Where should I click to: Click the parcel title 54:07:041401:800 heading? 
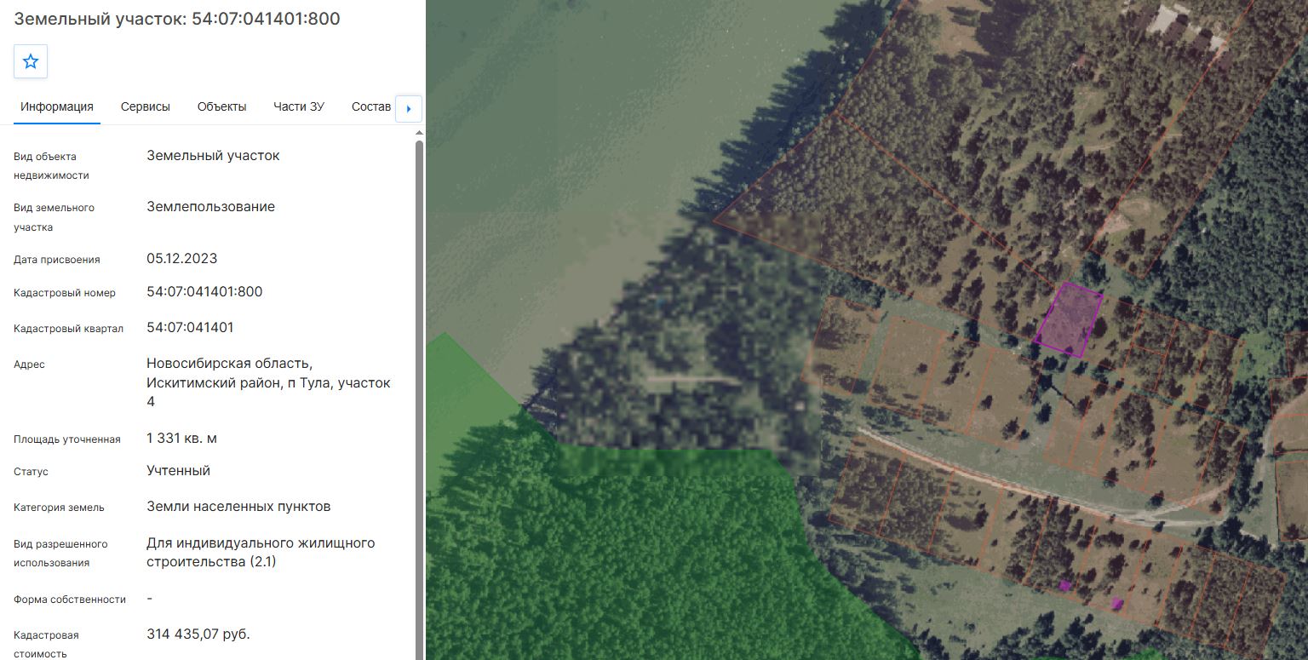177,19
